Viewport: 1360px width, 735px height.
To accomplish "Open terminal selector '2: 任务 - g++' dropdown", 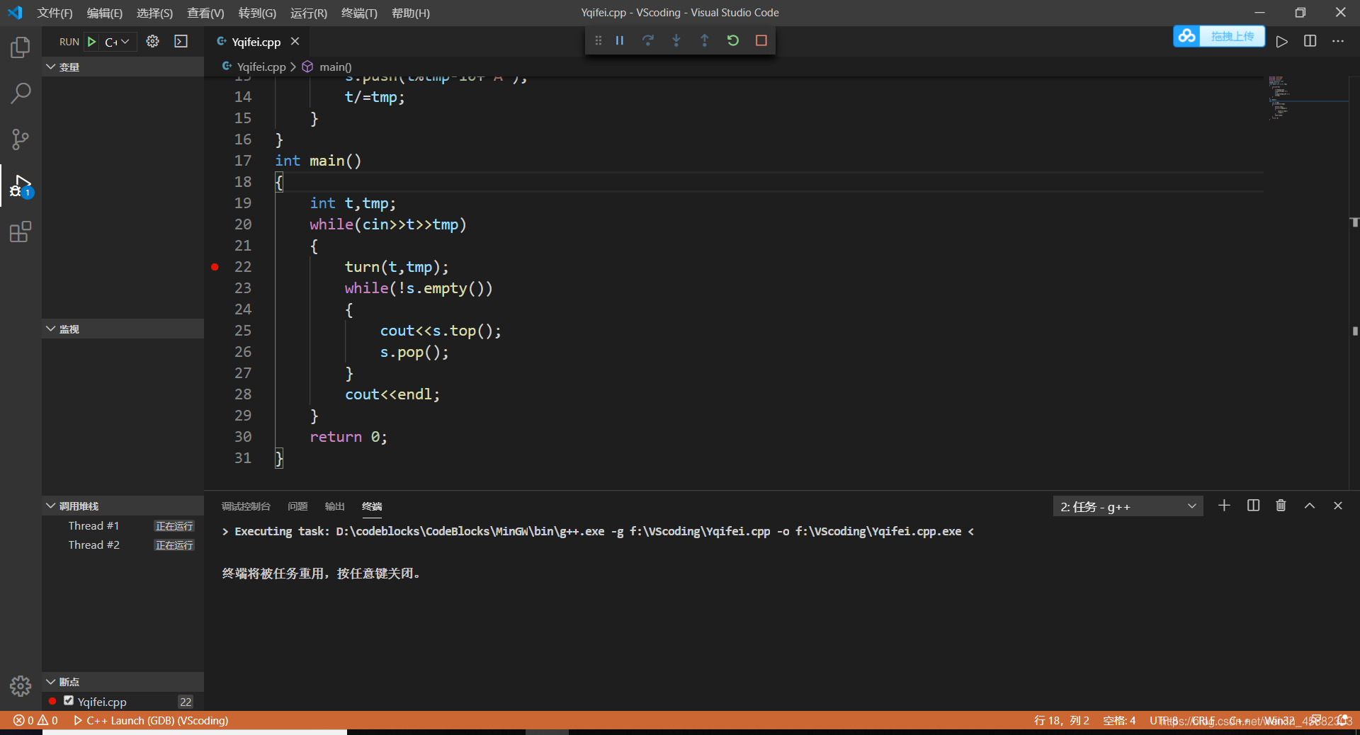I will pyautogui.click(x=1128, y=506).
